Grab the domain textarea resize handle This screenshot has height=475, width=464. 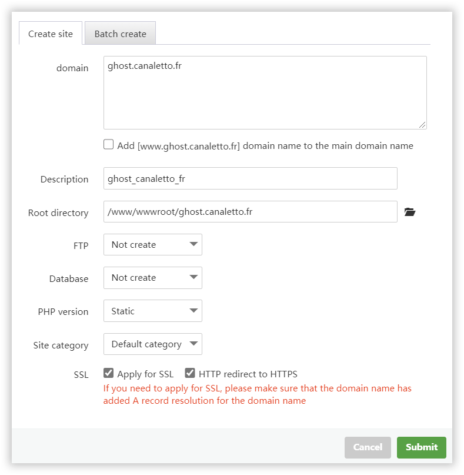[x=423, y=125]
